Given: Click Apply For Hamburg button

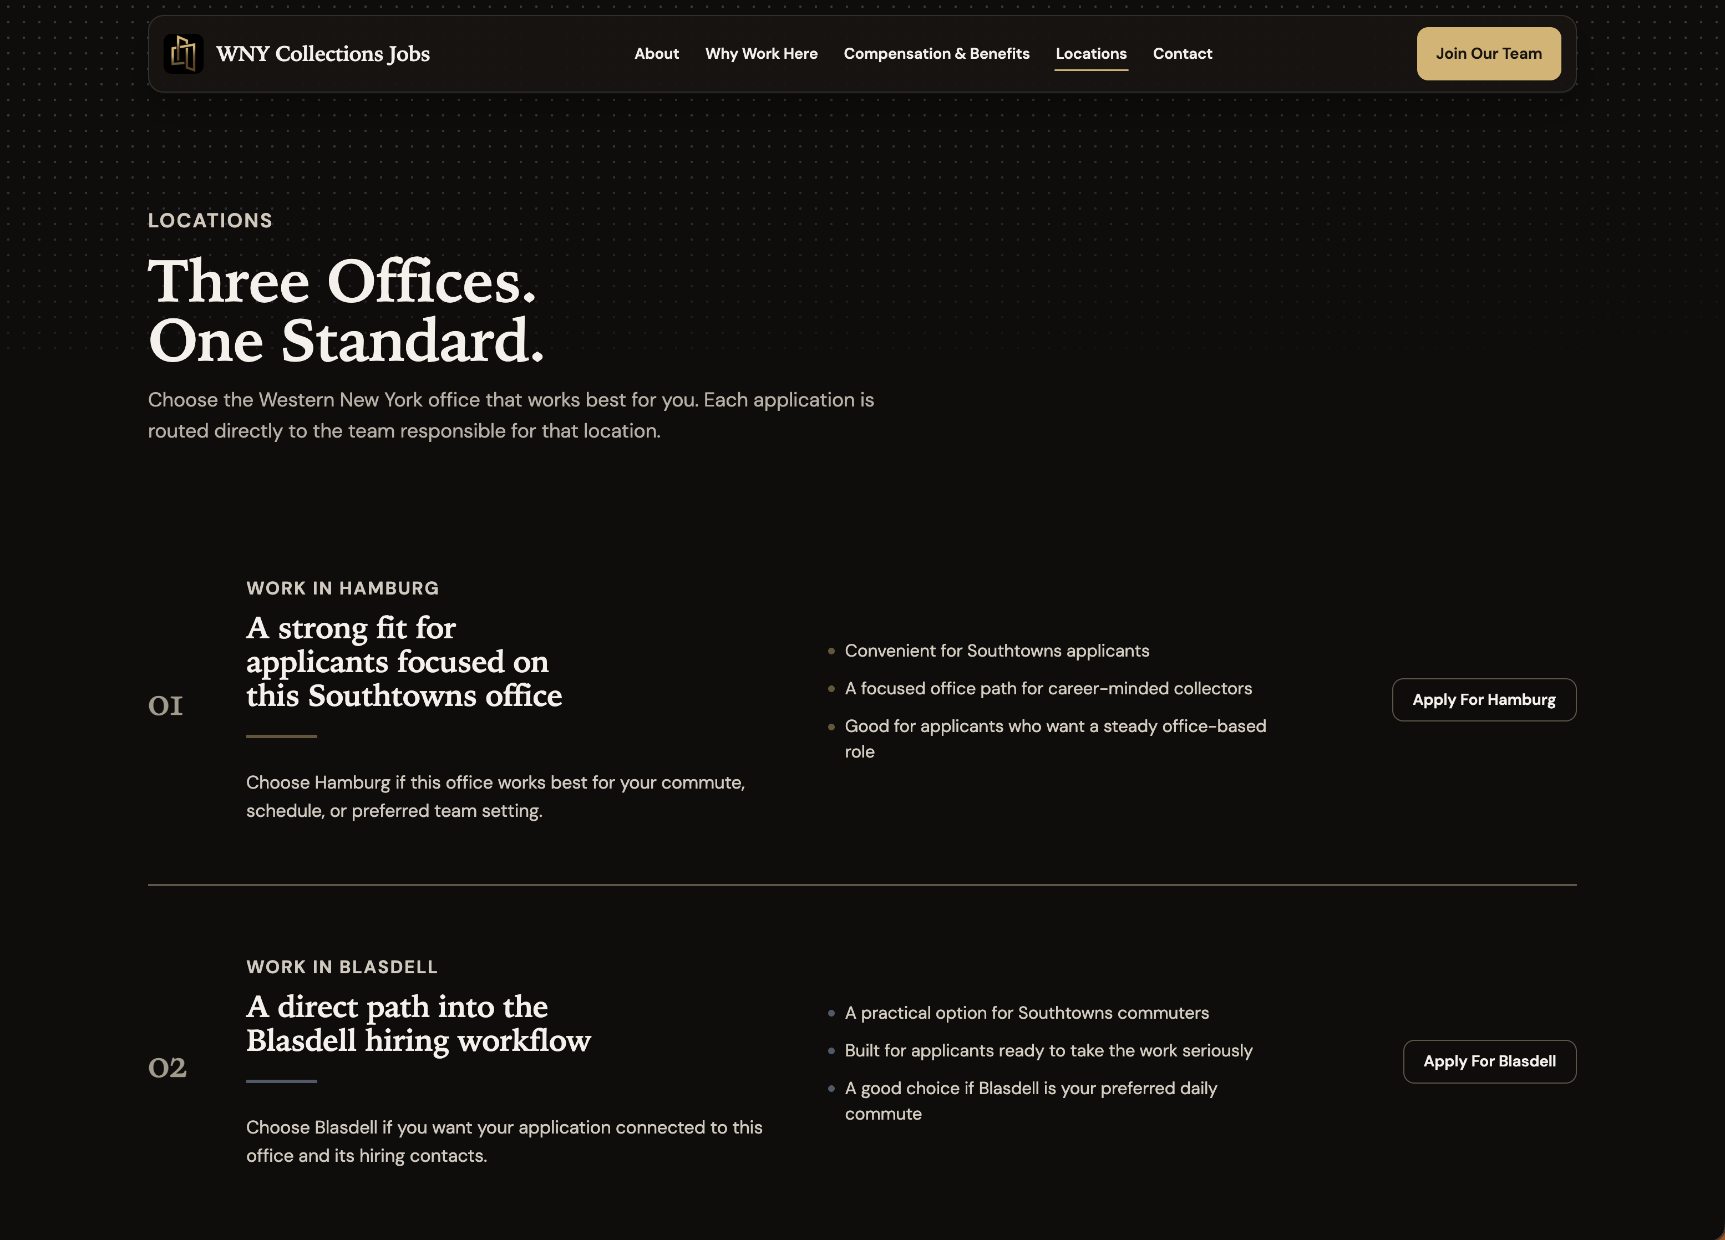Looking at the screenshot, I should click(x=1484, y=699).
